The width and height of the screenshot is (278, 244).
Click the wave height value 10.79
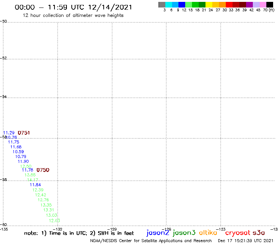(21, 157)
